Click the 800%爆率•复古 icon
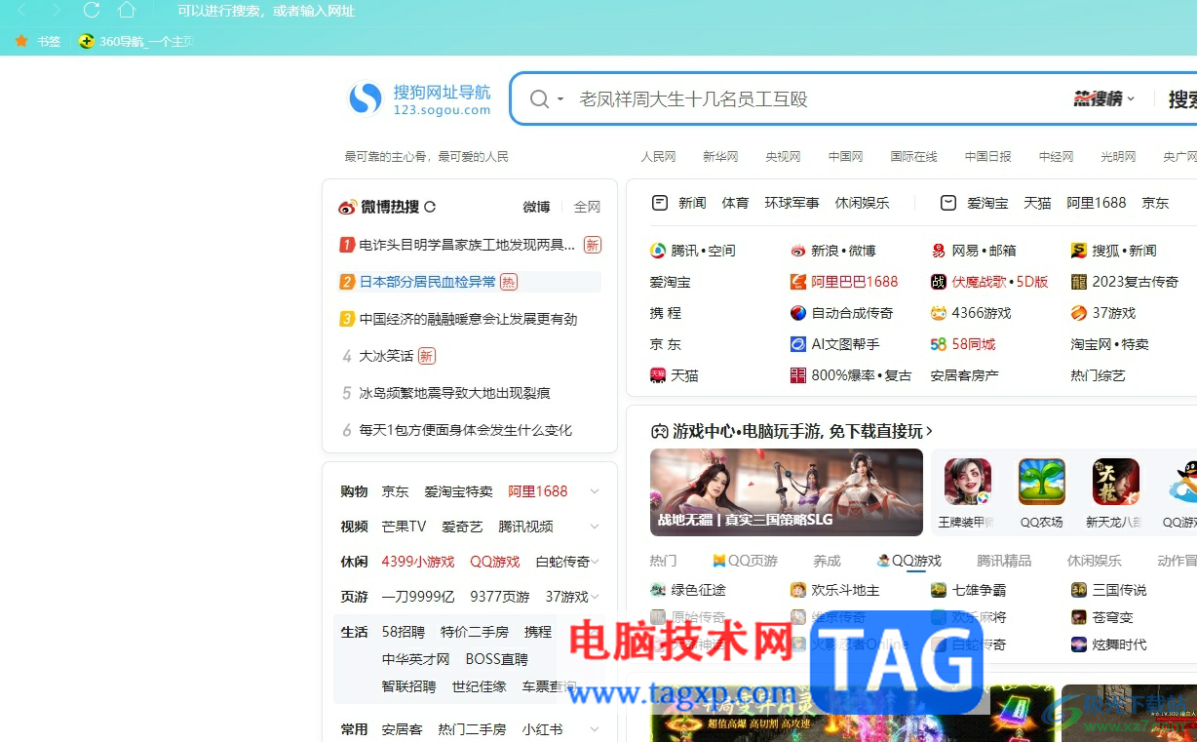This screenshot has width=1197, height=742. point(798,375)
